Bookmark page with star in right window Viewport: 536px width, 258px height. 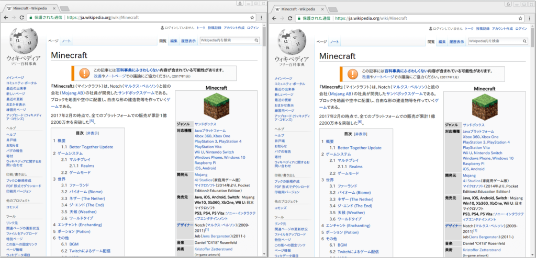click(520, 18)
